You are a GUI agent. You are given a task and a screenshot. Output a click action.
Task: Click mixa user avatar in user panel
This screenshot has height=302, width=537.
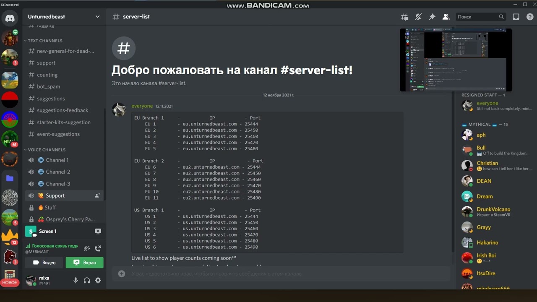(31, 281)
